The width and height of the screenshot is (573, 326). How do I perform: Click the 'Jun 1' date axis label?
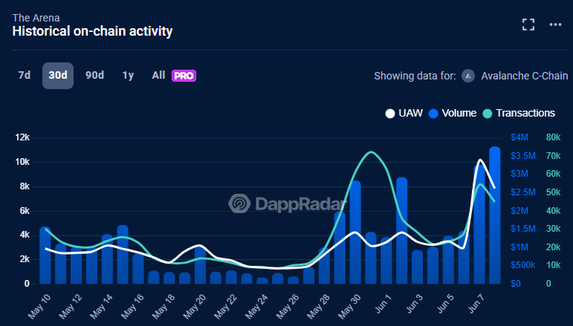(383, 303)
